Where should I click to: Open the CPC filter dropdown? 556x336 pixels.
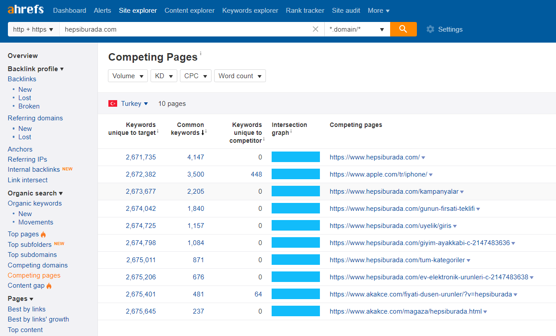click(196, 76)
